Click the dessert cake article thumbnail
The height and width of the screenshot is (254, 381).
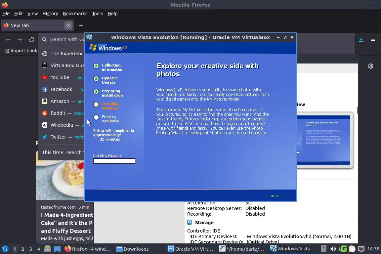point(60,180)
